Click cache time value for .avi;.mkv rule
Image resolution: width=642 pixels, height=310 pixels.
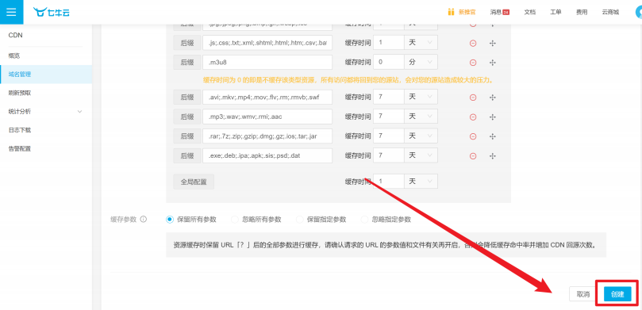tap(389, 97)
